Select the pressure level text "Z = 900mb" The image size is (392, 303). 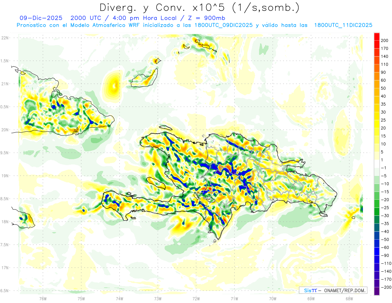click(x=207, y=18)
